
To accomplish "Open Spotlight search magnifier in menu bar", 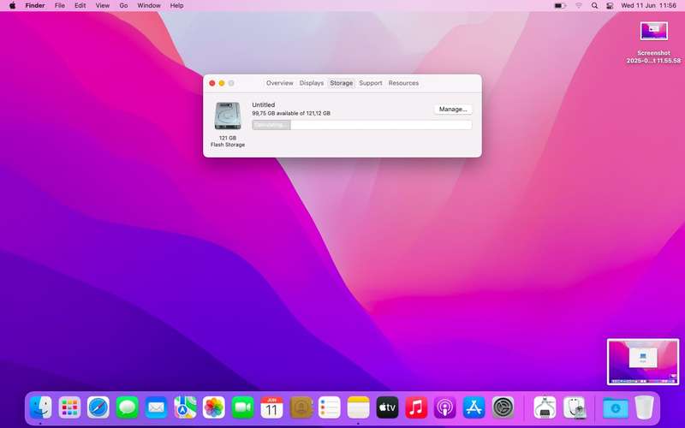I will click(594, 6).
